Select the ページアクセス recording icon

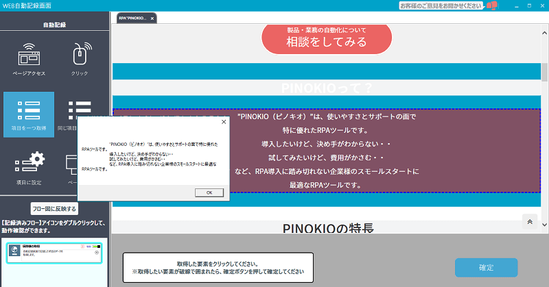(x=29, y=59)
